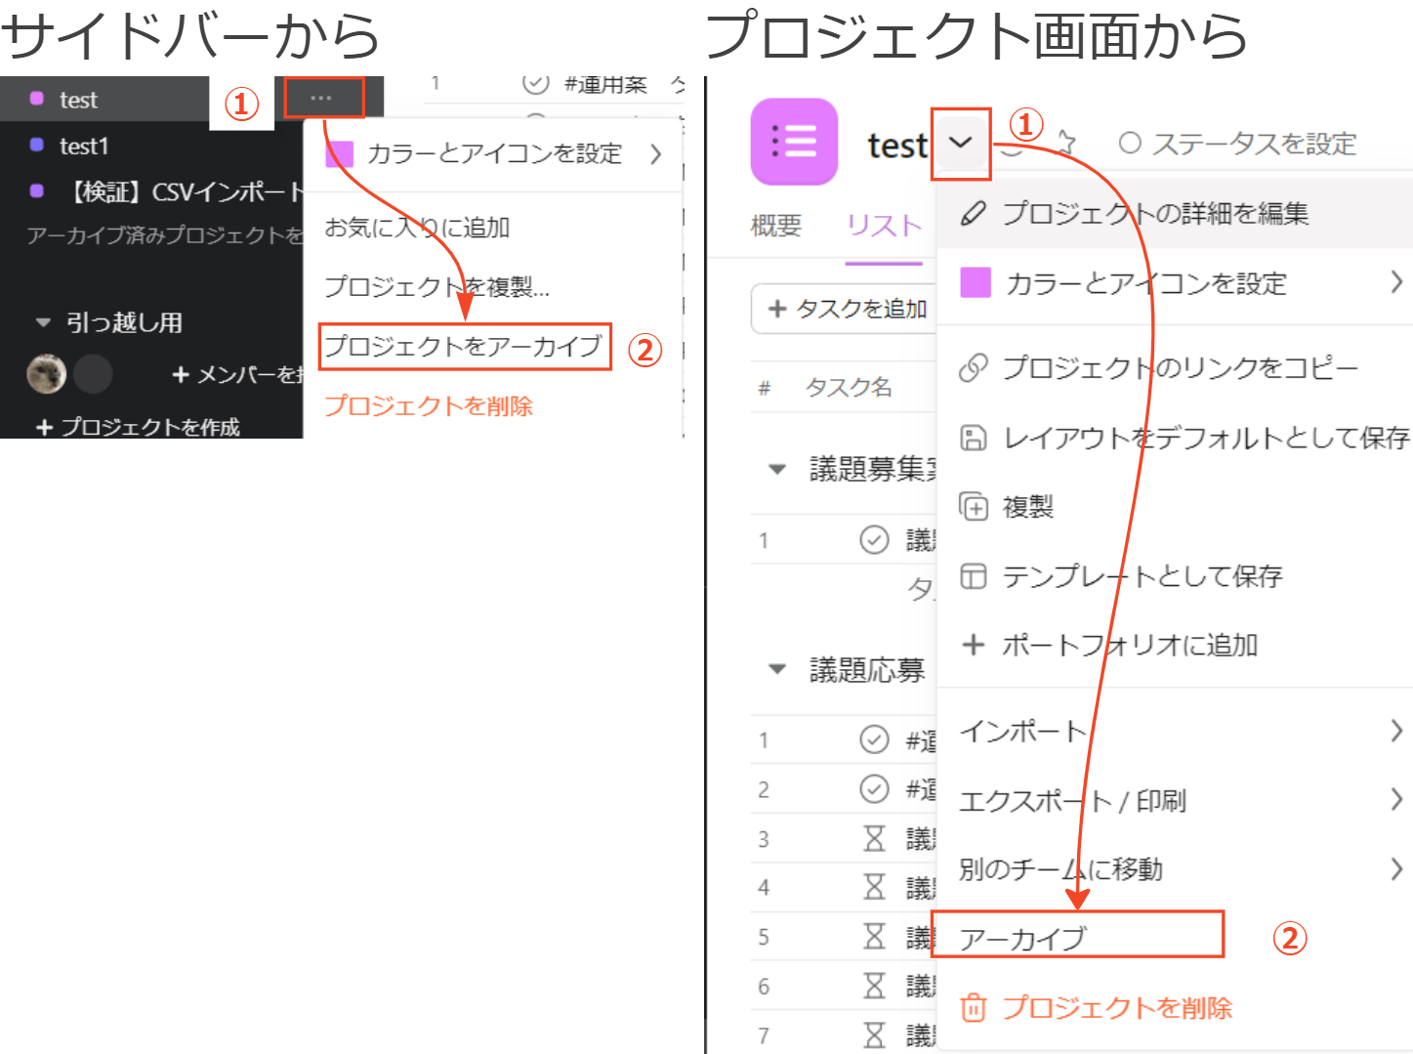Click the save icon for レイアウトをデフォルトとして保存
The height and width of the screenshot is (1054, 1413).
(974, 437)
